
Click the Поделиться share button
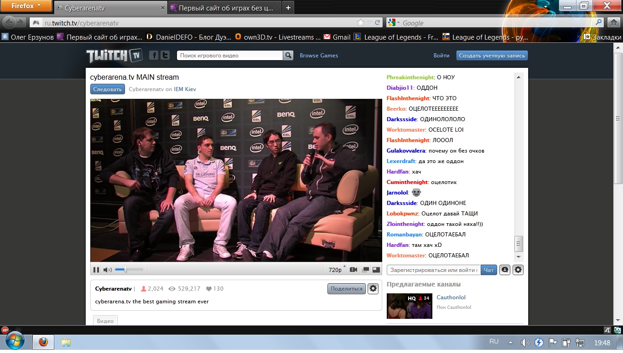(347, 289)
